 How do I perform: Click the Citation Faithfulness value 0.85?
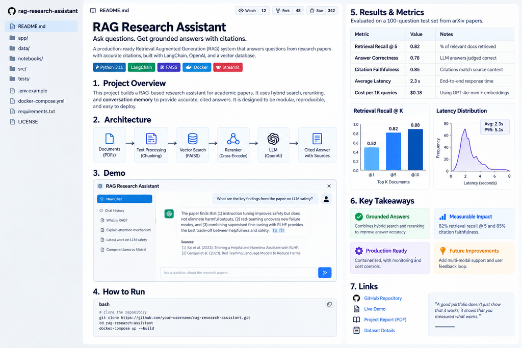click(x=415, y=69)
